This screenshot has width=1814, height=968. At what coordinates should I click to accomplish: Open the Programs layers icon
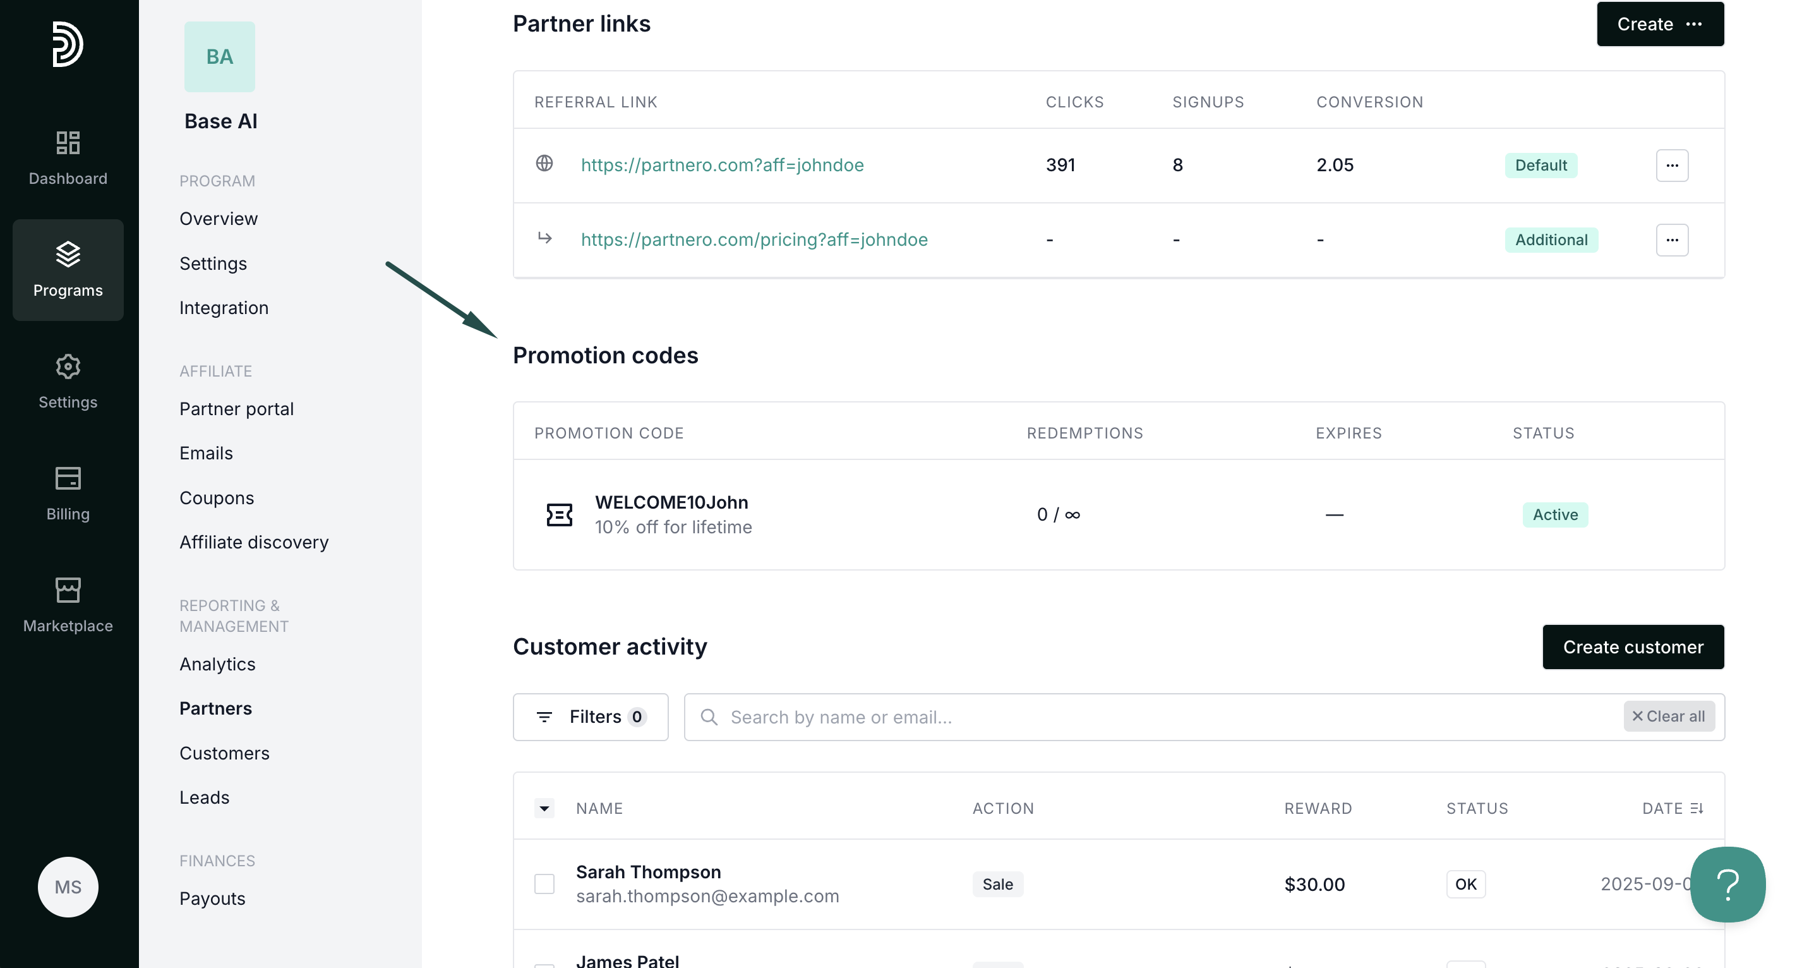(68, 255)
